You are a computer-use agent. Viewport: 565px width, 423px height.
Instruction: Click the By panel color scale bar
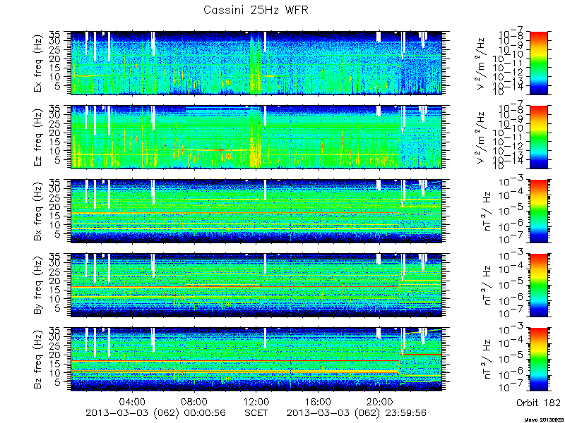coord(538,286)
